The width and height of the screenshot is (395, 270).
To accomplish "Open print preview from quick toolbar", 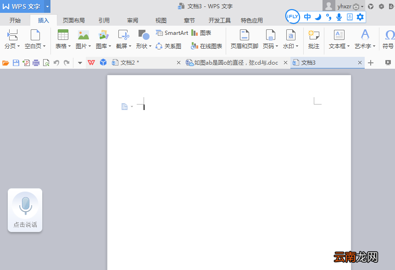I will pyautogui.click(x=46, y=63).
